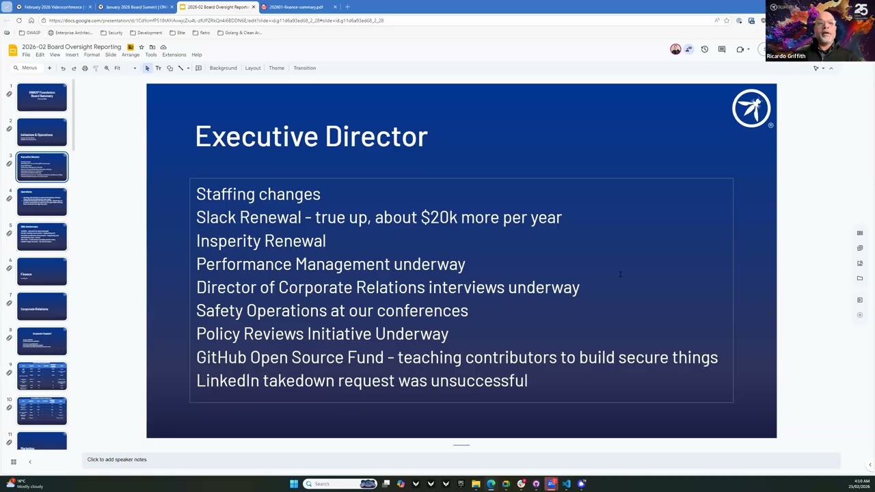Open Zoom app in the taskbar
Viewport: 875px width, 492px height.
(551, 484)
